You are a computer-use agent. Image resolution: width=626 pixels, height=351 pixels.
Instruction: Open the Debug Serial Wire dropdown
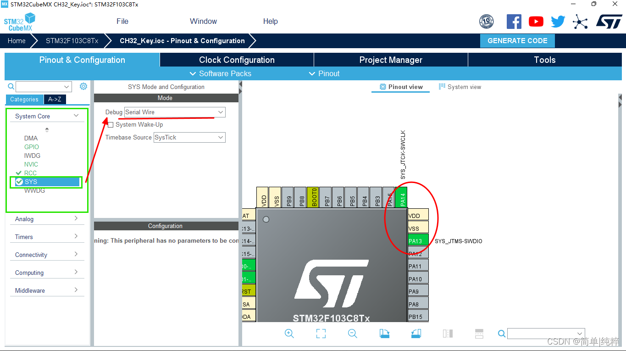pos(175,112)
